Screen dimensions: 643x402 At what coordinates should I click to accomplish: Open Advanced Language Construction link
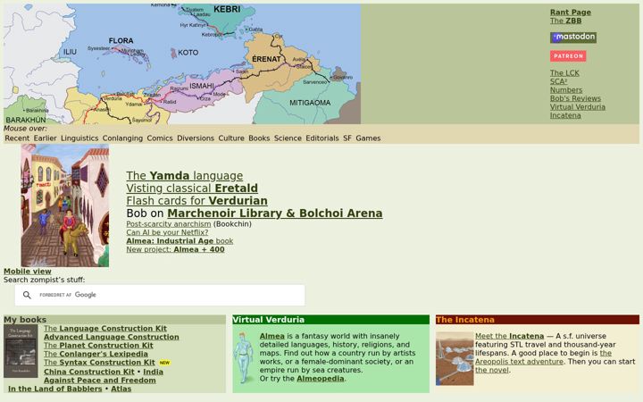[x=111, y=337]
